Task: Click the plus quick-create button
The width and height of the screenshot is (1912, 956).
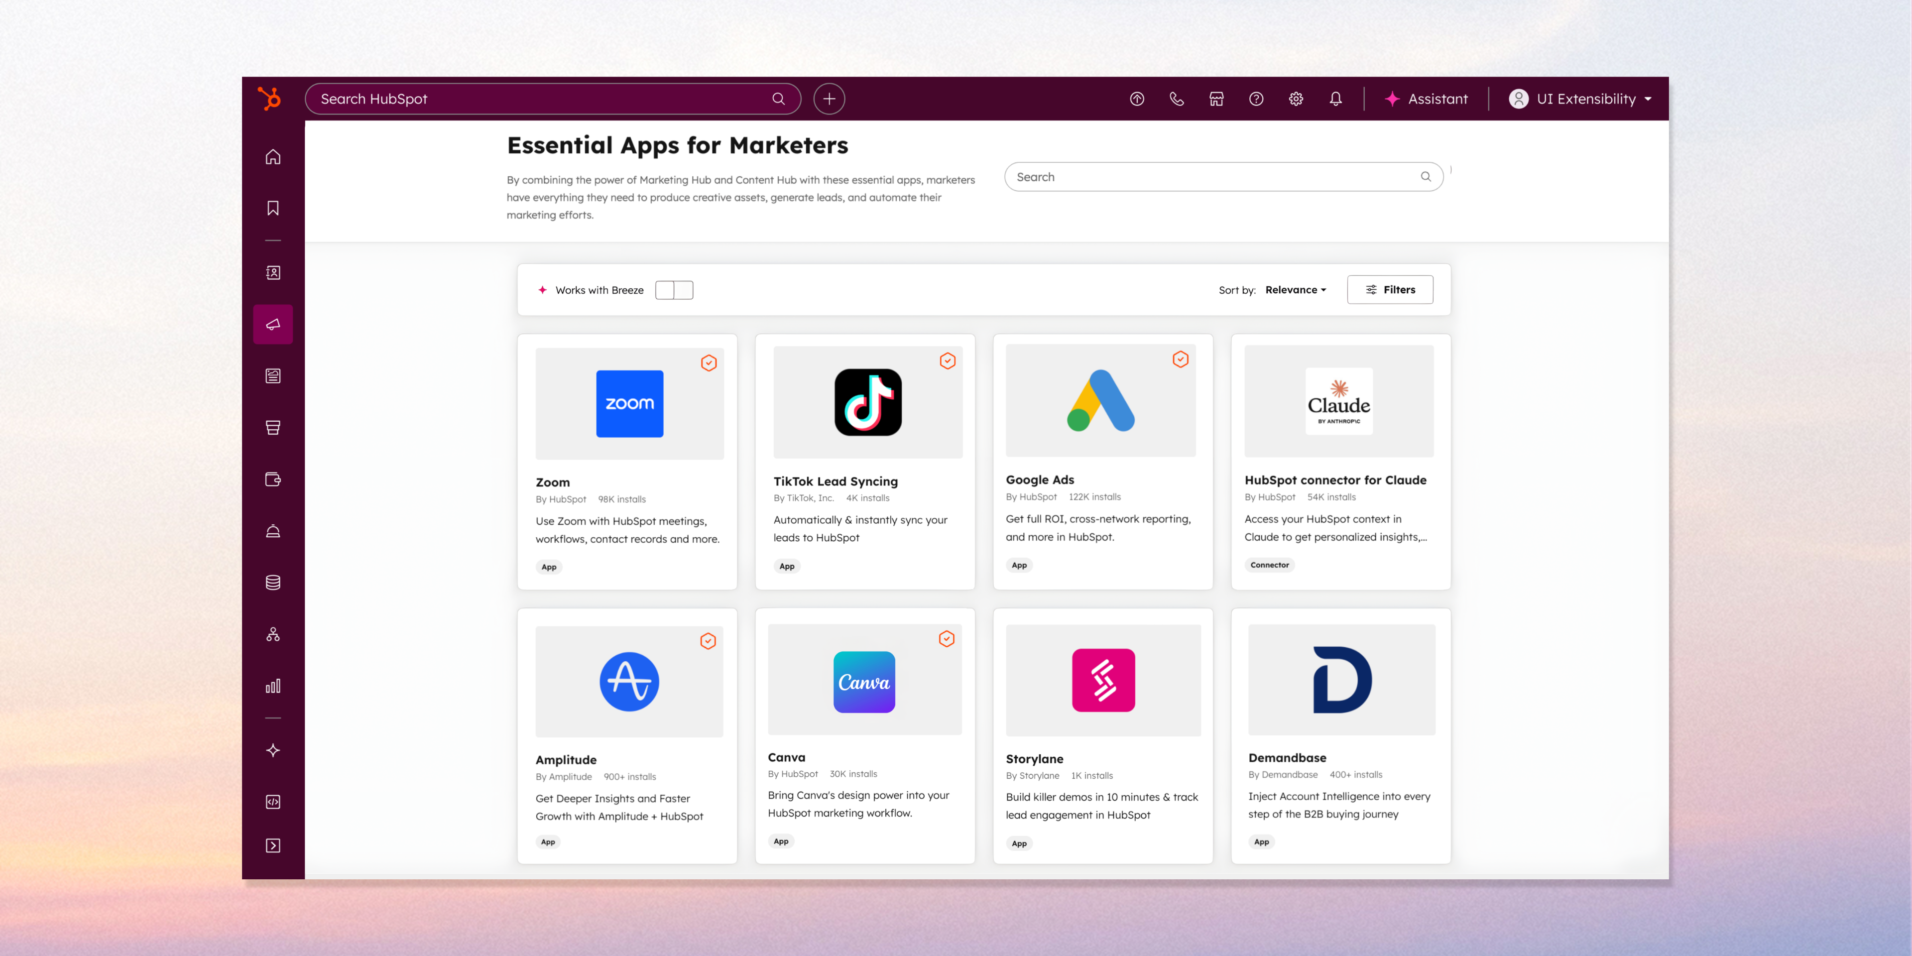Action: pyautogui.click(x=829, y=99)
